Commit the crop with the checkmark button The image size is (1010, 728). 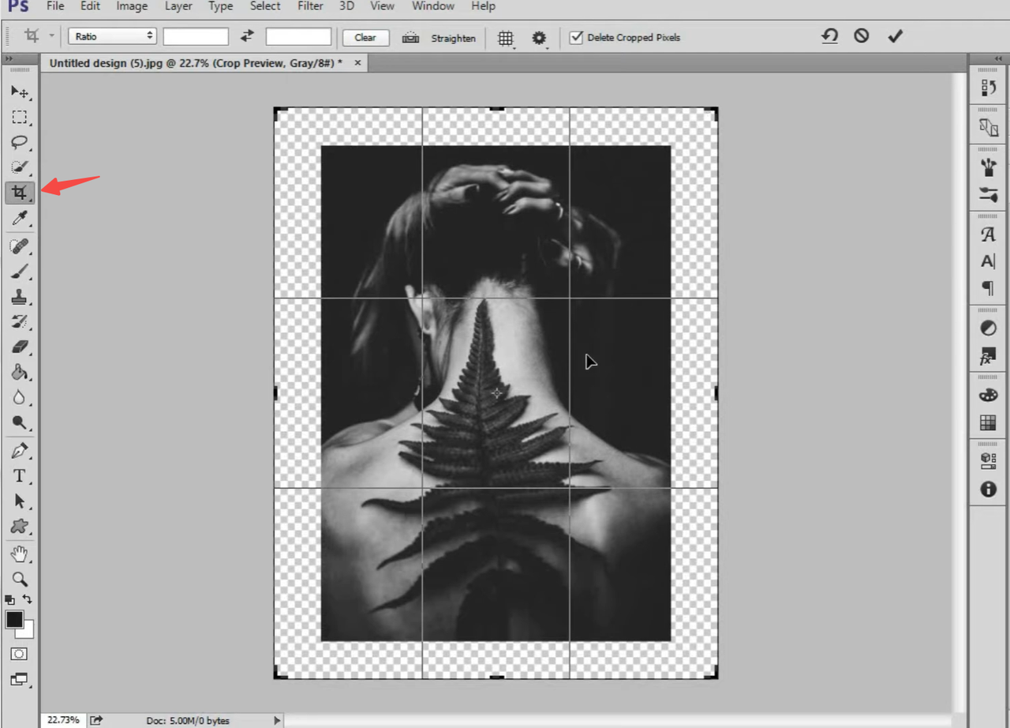click(x=895, y=36)
